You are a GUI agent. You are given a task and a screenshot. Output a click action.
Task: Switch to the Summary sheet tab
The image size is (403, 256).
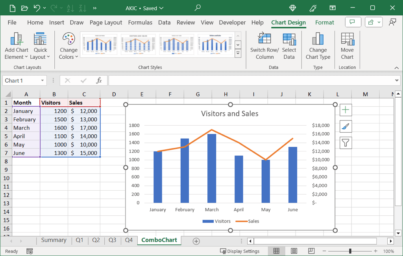[54, 240]
